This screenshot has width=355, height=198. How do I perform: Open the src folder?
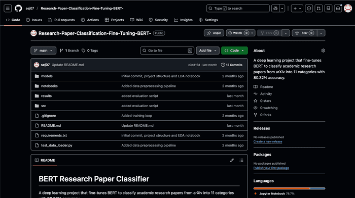tap(44, 106)
